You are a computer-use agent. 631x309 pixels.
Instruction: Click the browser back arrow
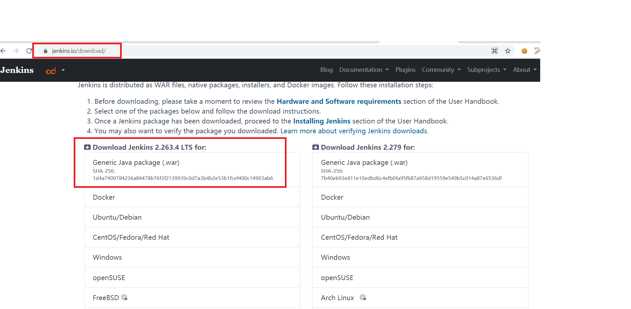(3, 51)
